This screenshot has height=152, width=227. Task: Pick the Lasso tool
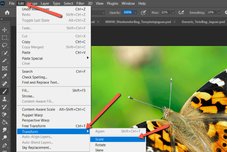pyautogui.click(x=5, y=45)
